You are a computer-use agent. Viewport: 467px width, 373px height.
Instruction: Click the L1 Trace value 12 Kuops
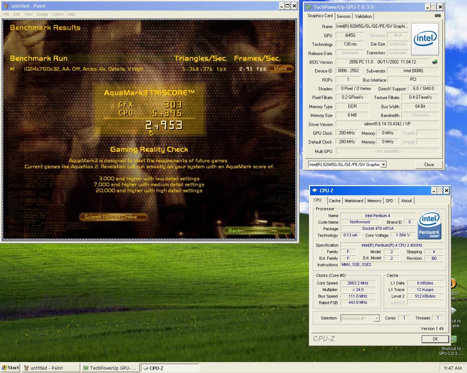coord(425,290)
